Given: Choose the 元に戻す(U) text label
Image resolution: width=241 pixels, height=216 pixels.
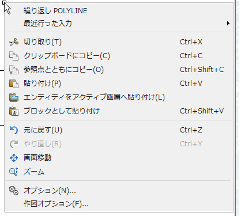Looking at the screenshot, I should click(43, 130).
